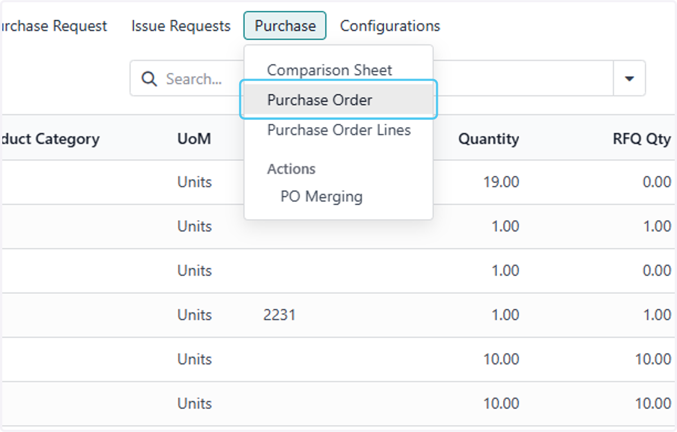Click the 2231 cell value
This screenshot has width=677, height=432.
coord(279,315)
